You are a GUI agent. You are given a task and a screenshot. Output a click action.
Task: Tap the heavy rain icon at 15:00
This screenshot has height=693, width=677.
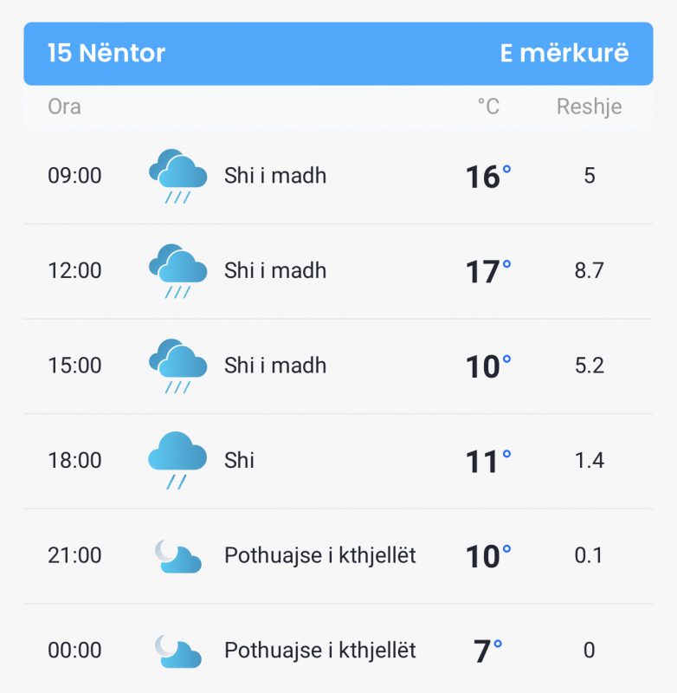177,366
